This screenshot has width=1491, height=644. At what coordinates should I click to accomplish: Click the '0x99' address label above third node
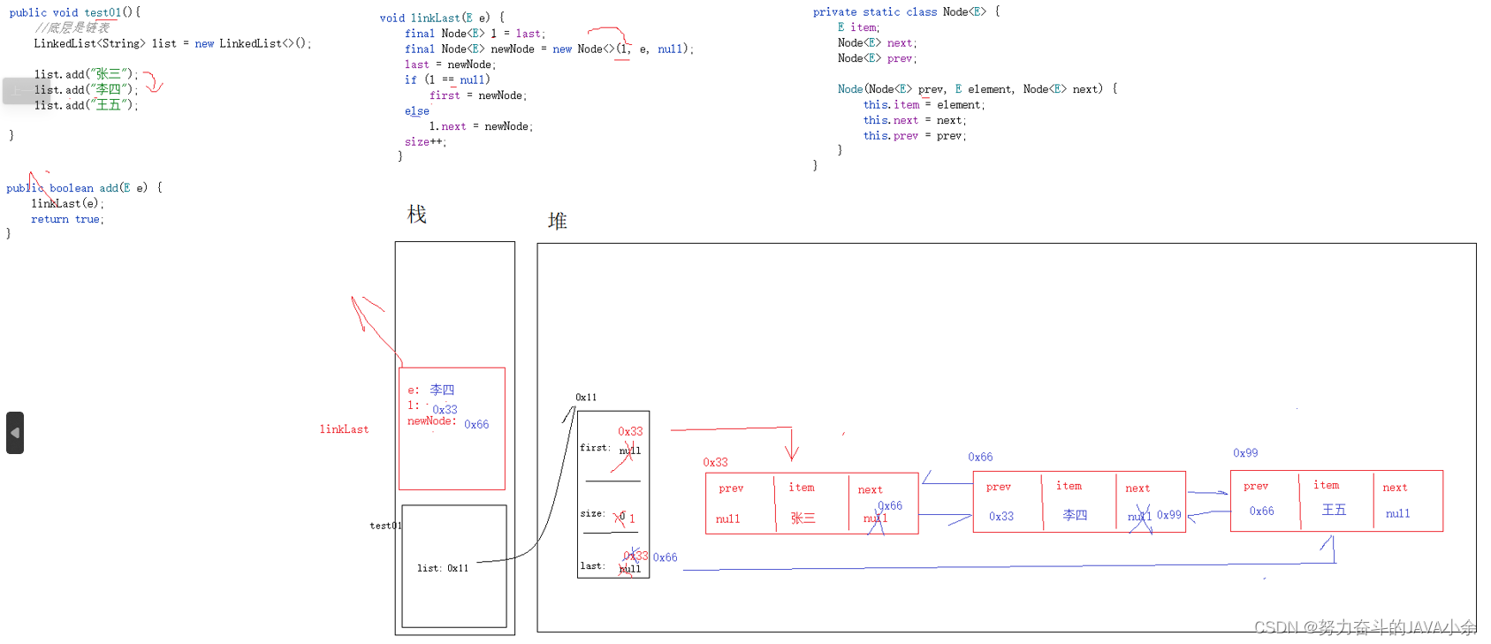click(1245, 452)
